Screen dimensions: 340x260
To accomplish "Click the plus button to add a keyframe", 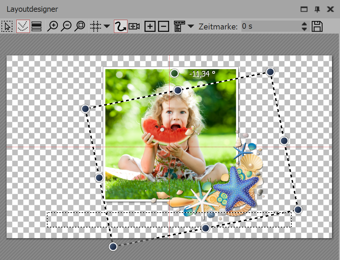I will click(150, 26).
